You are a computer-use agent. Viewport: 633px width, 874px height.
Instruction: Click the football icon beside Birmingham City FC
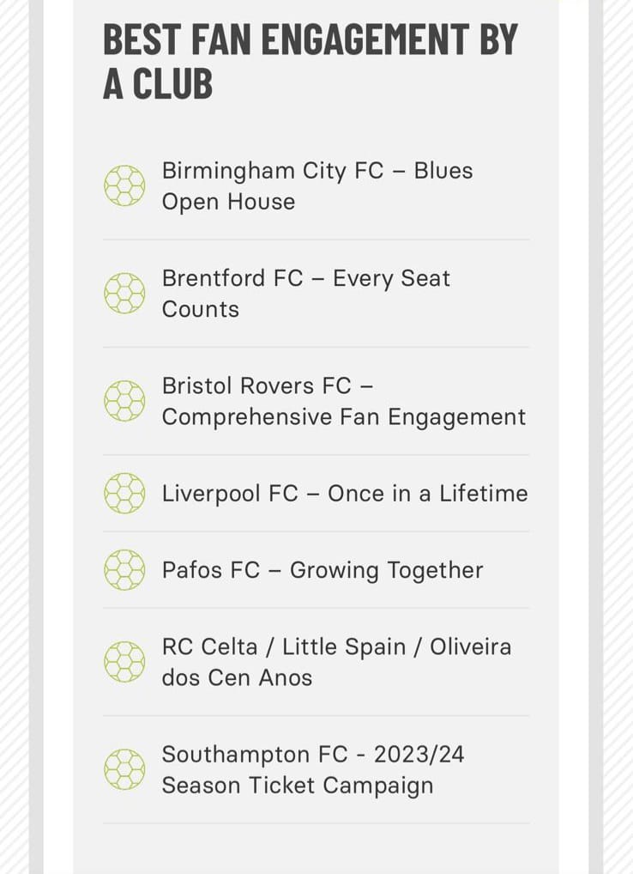124,185
